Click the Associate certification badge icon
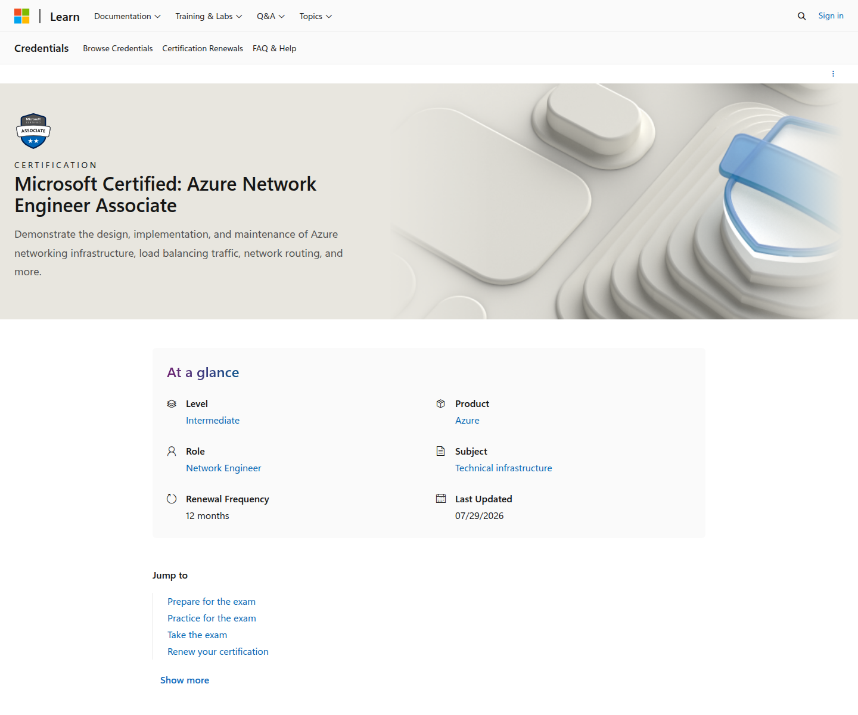Viewport: 858px width, 715px height. point(33,130)
